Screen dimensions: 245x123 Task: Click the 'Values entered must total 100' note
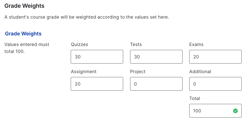[x=27, y=48]
